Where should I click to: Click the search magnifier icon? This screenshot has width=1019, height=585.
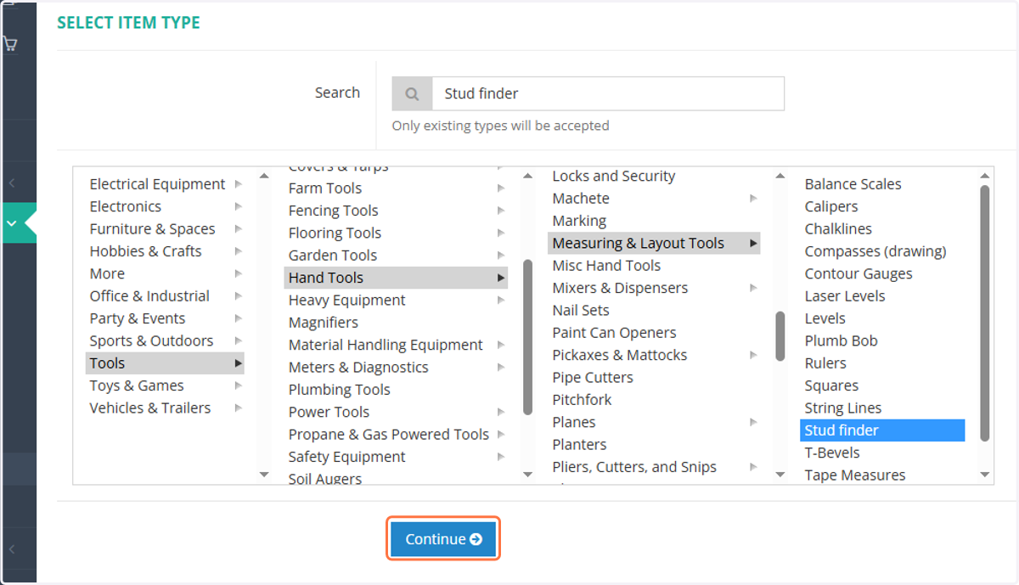[x=412, y=93]
